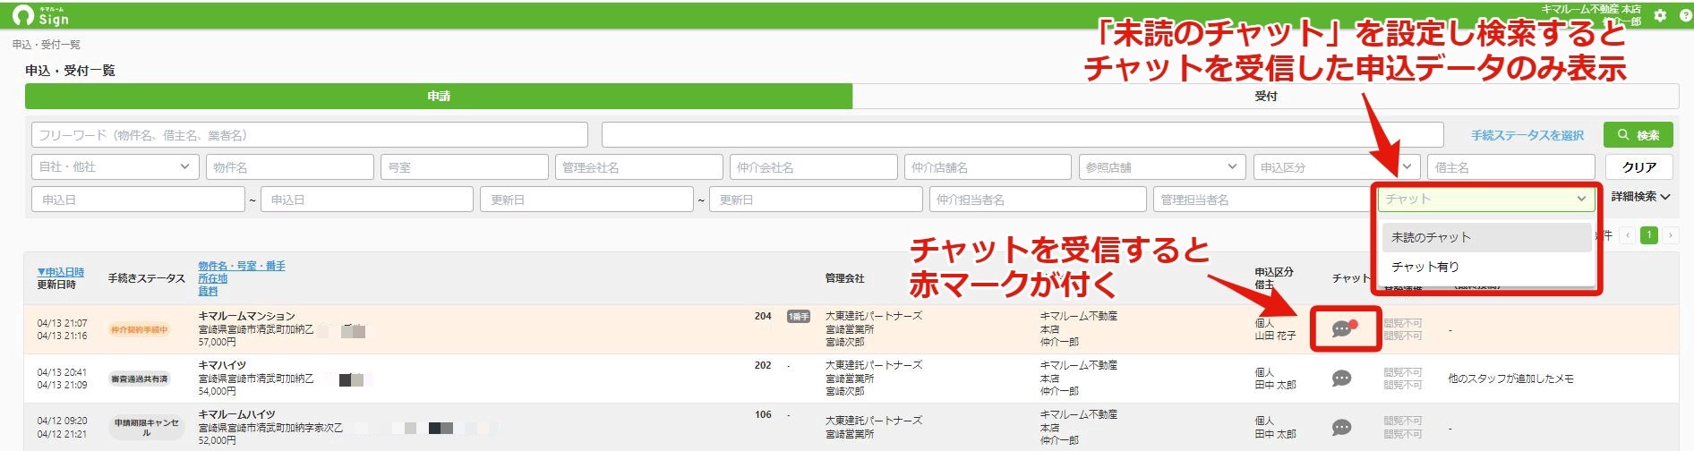Focus the first 更新日 date field

(587, 200)
